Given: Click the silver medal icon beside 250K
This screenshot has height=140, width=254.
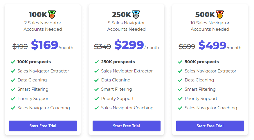Looking at the screenshot, I should click(136, 14).
